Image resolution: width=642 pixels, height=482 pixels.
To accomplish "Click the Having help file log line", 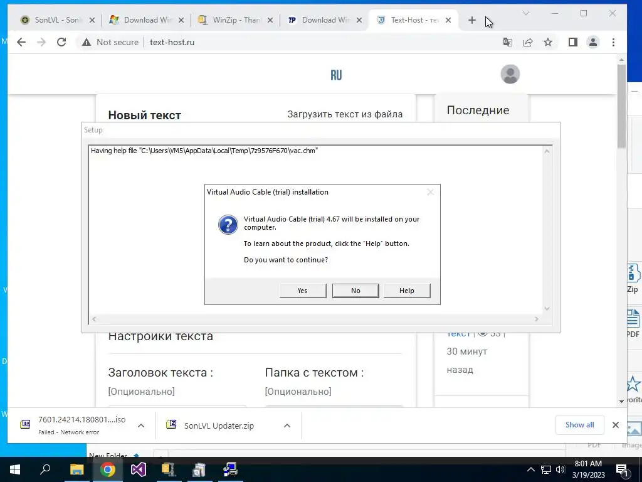I will 204,151.
